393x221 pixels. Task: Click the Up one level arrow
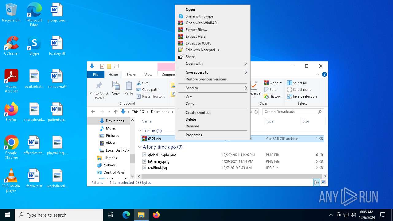click(115, 112)
